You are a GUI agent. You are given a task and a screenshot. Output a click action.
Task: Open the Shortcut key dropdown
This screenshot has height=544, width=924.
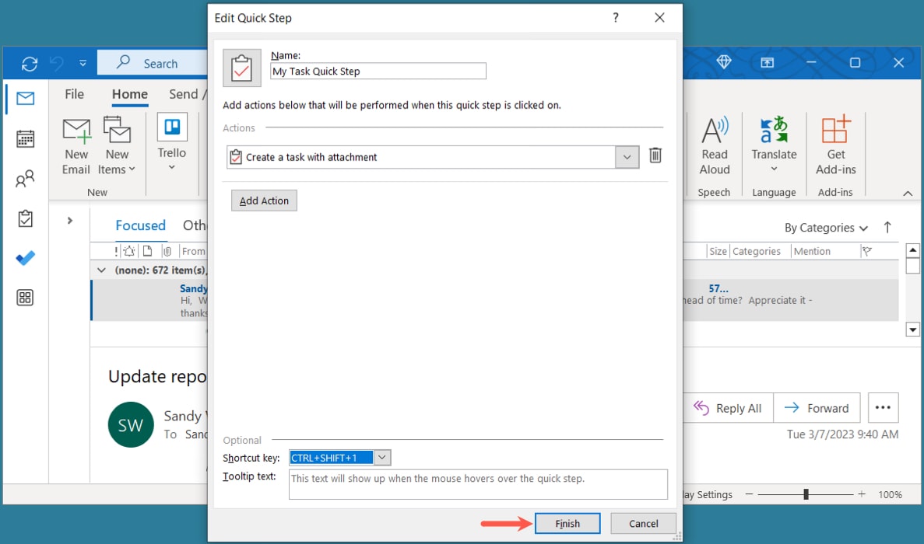tap(382, 458)
